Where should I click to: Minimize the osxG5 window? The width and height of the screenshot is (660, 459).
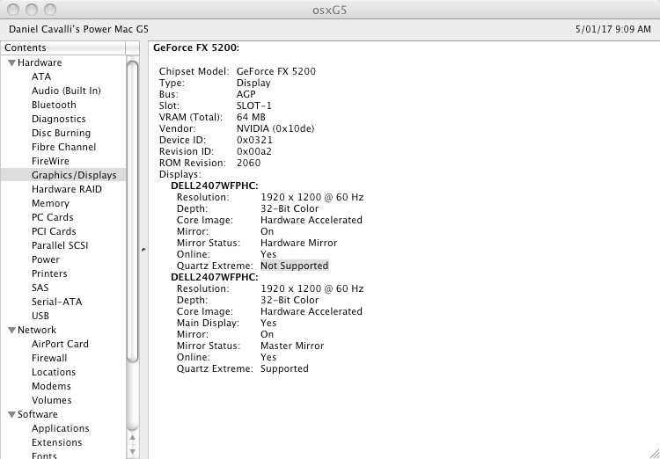click(32, 10)
